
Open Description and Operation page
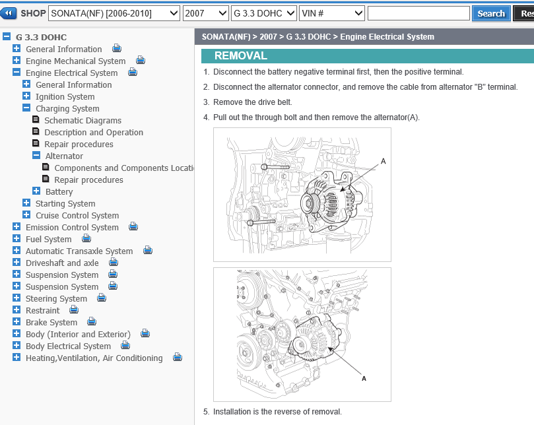coord(94,133)
